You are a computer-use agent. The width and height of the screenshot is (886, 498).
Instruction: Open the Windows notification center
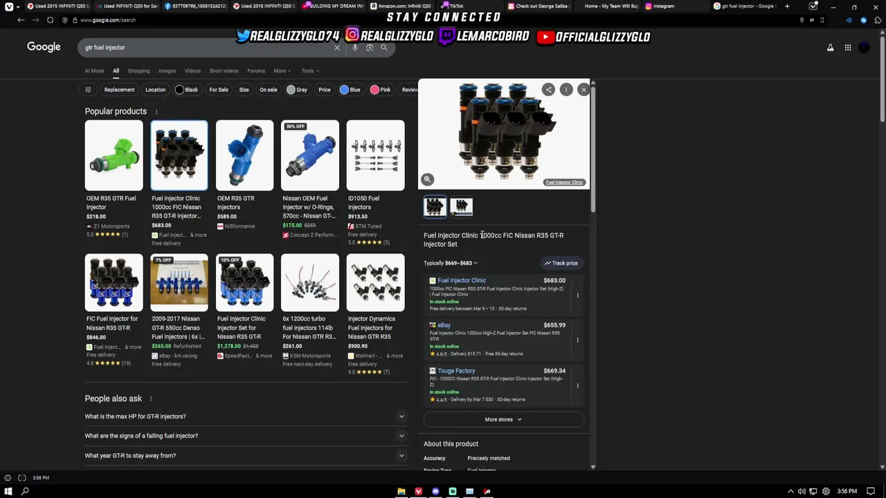(x=871, y=491)
